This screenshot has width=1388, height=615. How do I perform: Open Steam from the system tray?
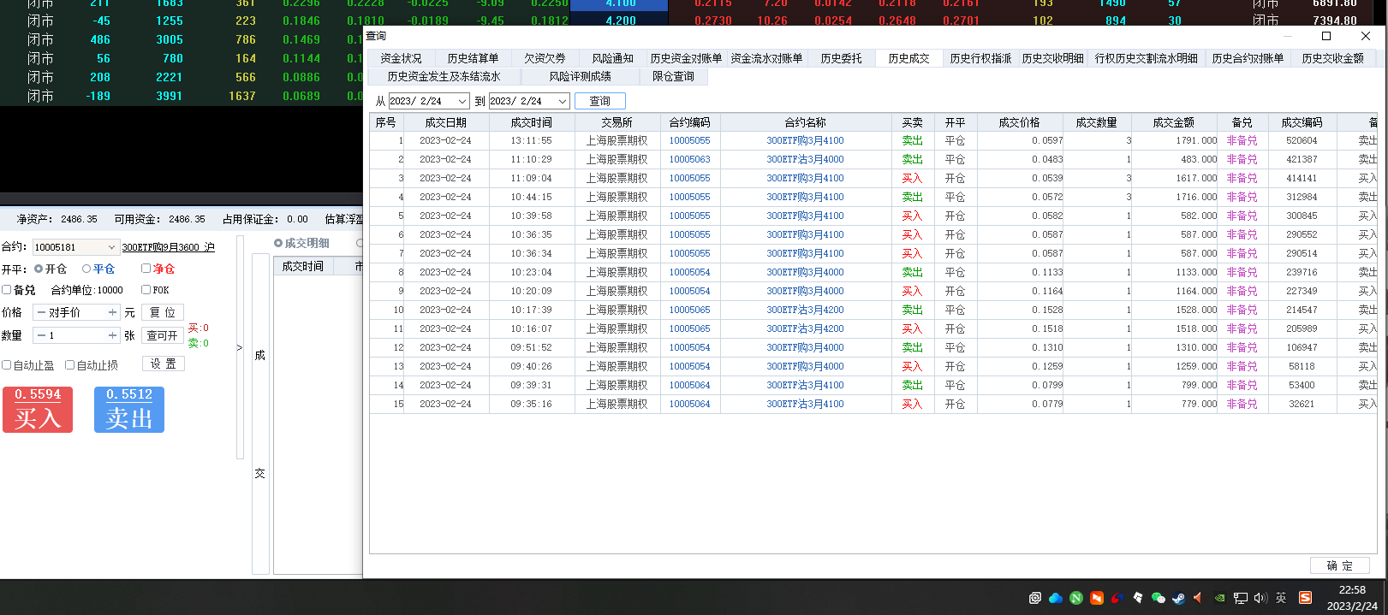1179,598
